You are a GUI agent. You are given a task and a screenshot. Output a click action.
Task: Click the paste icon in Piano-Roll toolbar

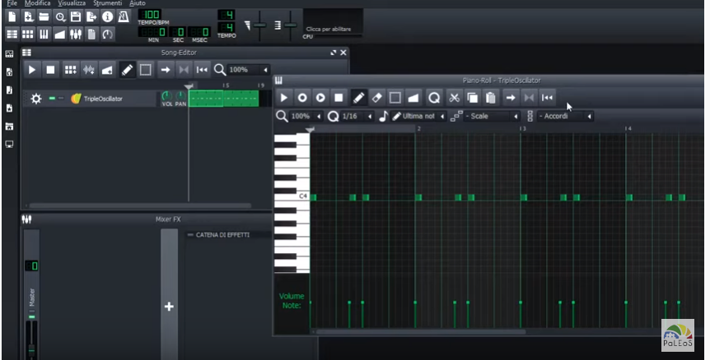point(491,98)
